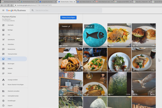Open the flying eagle photo
The height and width of the screenshot is (108, 162).
coord(144,84)
